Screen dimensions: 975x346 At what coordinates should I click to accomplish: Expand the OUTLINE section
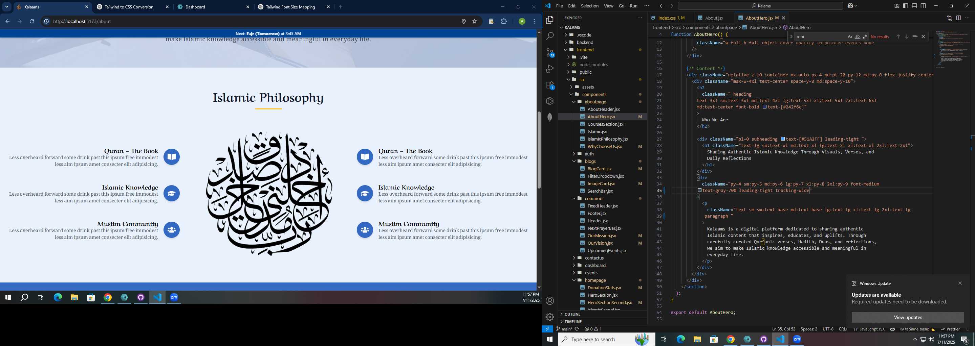point(603,314)
